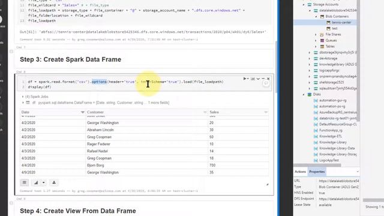
Task: Click the explorer tree horizontal scrollbar
Action: click(x=317, y=166)
